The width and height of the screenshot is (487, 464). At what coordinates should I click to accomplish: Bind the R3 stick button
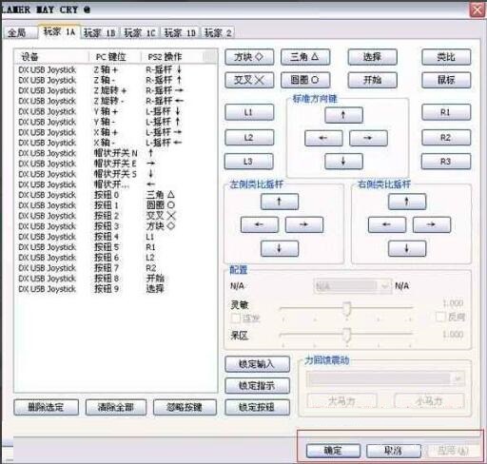pyautogui.click(x=446, y=162)
